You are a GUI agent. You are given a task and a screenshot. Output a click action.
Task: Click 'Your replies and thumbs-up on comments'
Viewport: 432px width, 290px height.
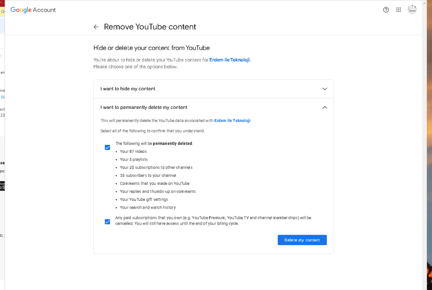click(x=158, y=191)
